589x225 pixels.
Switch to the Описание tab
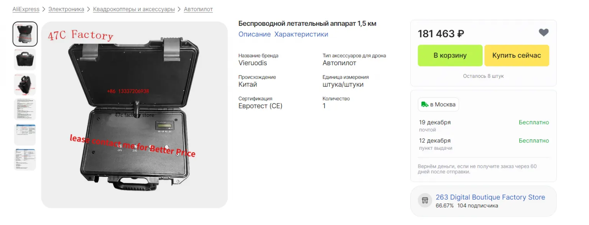[254, 34]
